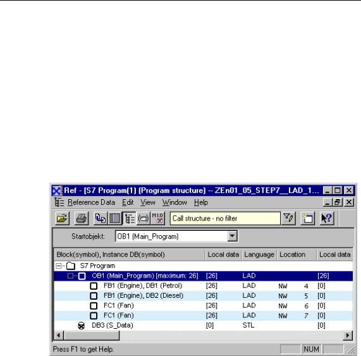Click location NW 5 in Diesel row
Viewport: 361px width, 356px height.
click(293, 296)
